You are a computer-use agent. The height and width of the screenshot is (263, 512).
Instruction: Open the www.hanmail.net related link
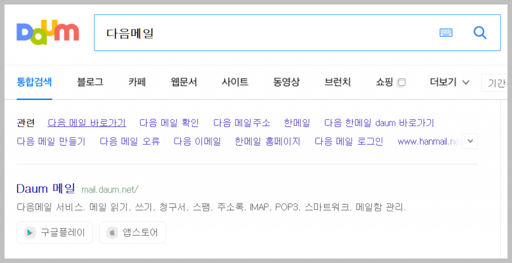point(429,141)
